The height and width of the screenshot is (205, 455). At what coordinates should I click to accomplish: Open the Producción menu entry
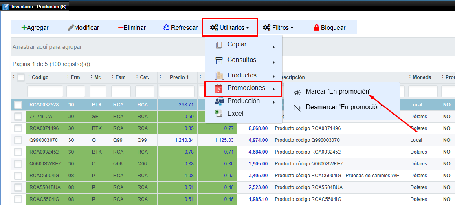coord(243,101)
